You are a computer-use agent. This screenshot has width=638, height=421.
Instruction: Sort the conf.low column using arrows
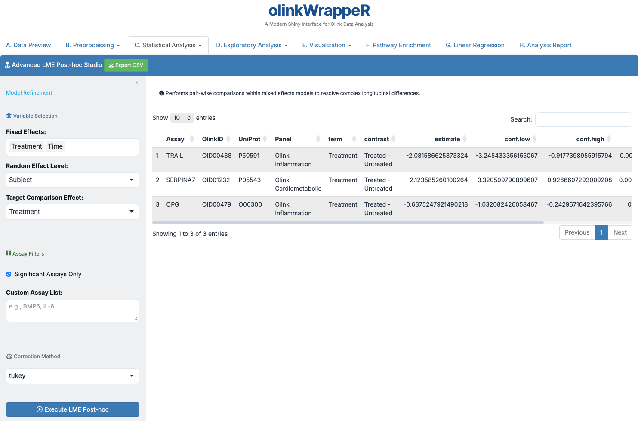(x=534, y=139)
